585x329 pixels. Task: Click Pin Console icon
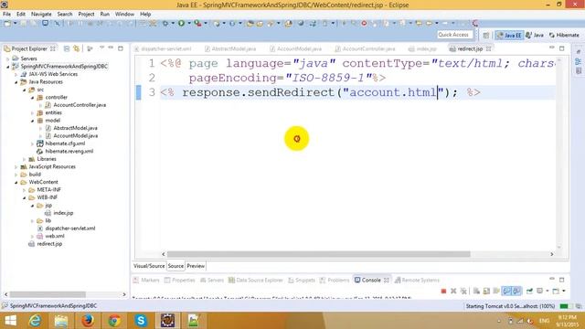(x=529, y=291)
